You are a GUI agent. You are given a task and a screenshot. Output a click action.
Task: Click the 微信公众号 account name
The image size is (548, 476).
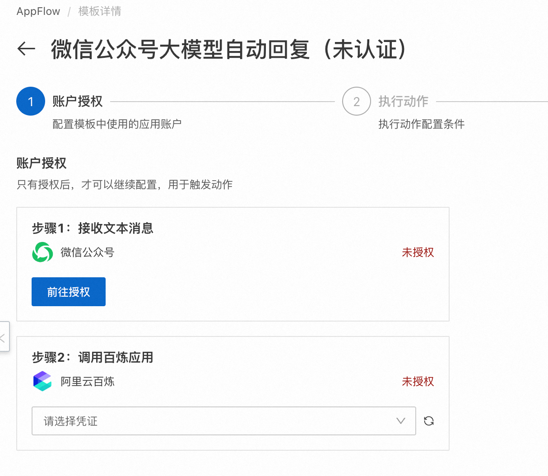click(88, 252)
